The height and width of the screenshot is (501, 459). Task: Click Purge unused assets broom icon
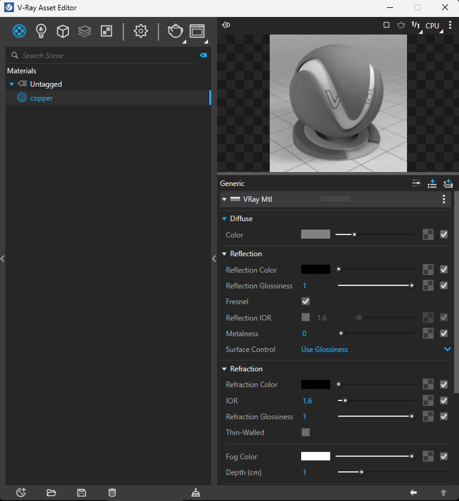(195, 493)
